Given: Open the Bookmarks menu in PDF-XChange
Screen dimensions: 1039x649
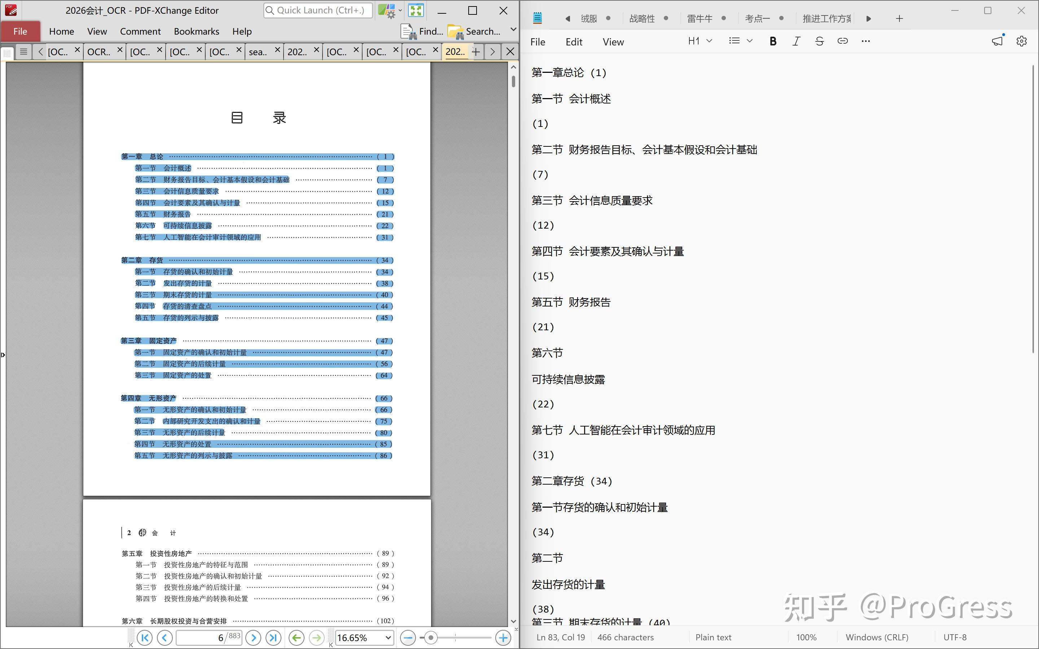Looking at the screenshot, I should [x=196, y=31].
